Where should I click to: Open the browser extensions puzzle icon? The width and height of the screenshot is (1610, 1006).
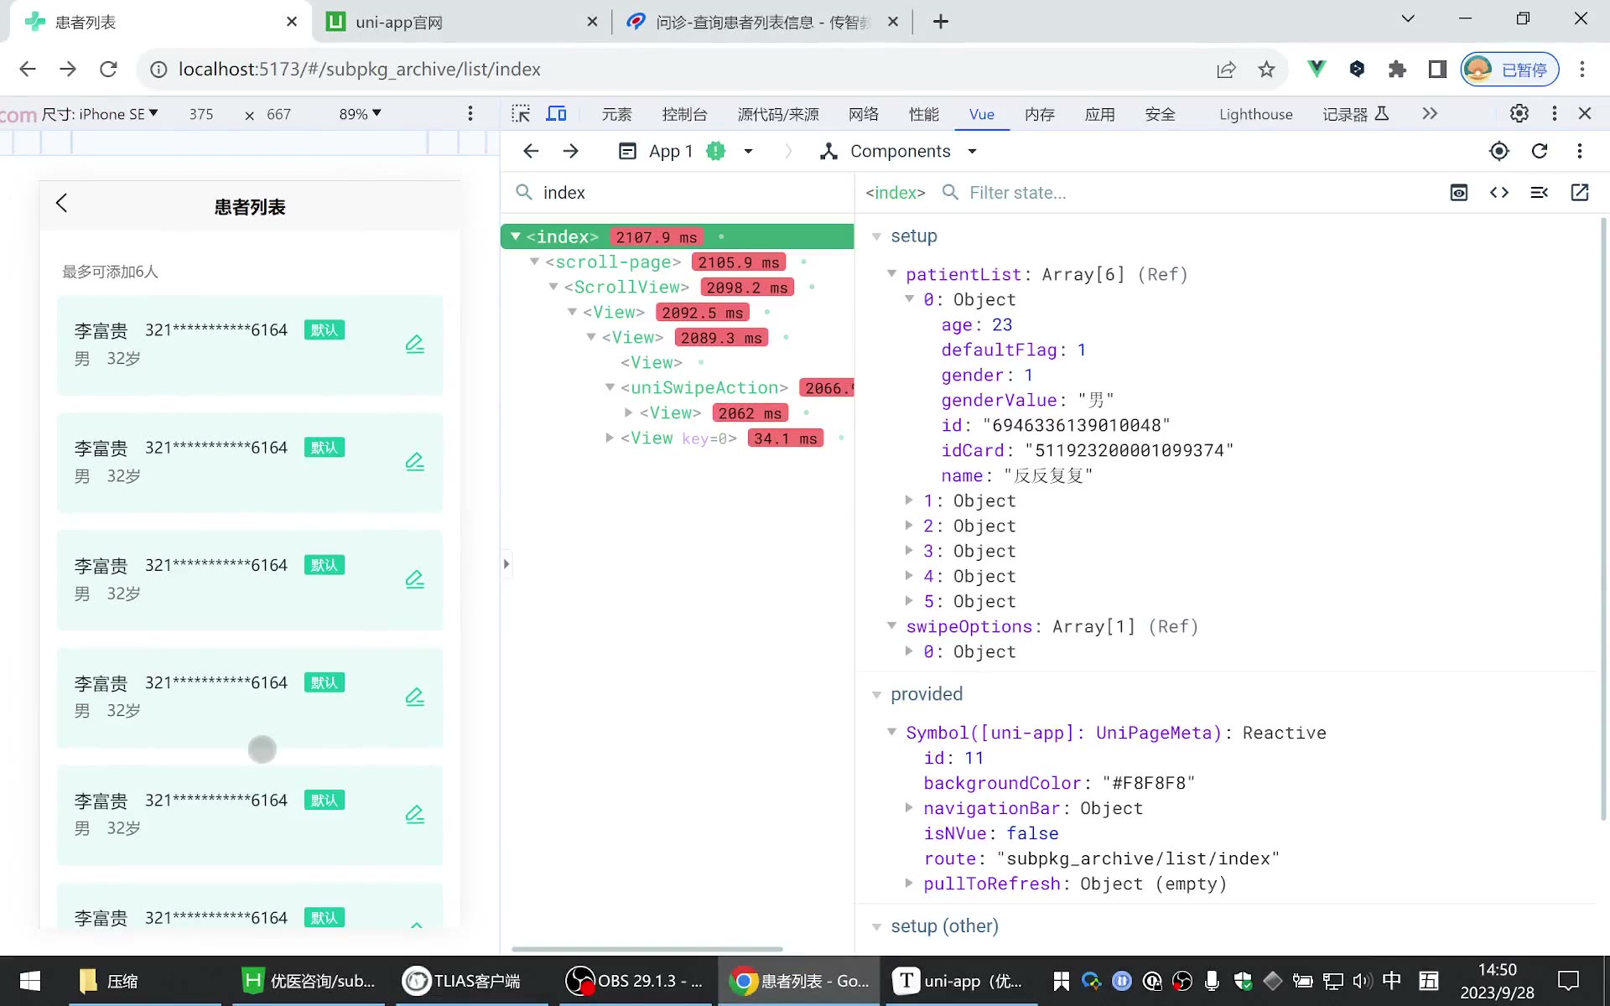(x=1397, y=69)
